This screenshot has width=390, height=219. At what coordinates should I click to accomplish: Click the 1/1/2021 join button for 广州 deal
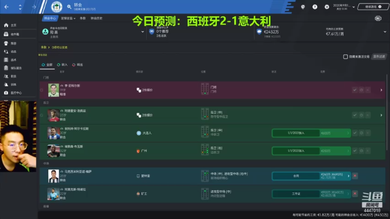click(x=296, y=151)
